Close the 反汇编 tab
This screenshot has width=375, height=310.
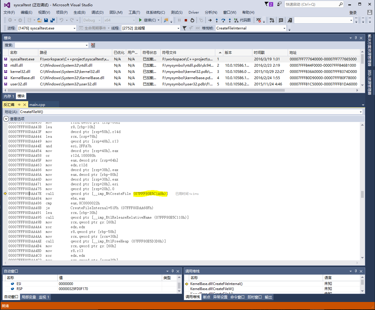pyautogui.click(x=25, y=105)
